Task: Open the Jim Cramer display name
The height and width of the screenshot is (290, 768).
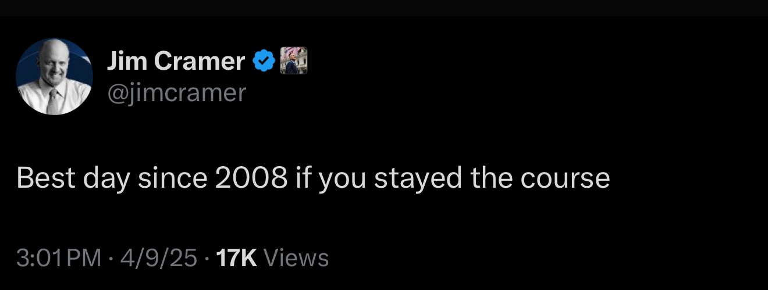Action: pyautogui.click(x=176, y=61)
